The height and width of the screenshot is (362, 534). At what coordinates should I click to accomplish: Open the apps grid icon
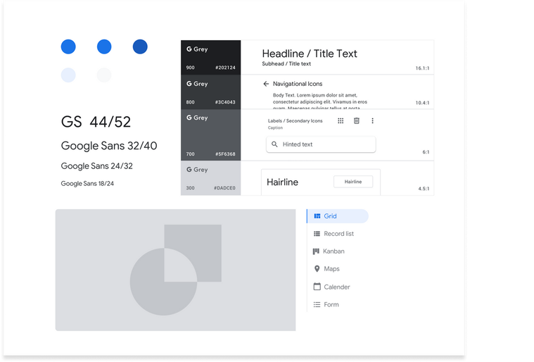pyautogui.click(x=341, y=120)
